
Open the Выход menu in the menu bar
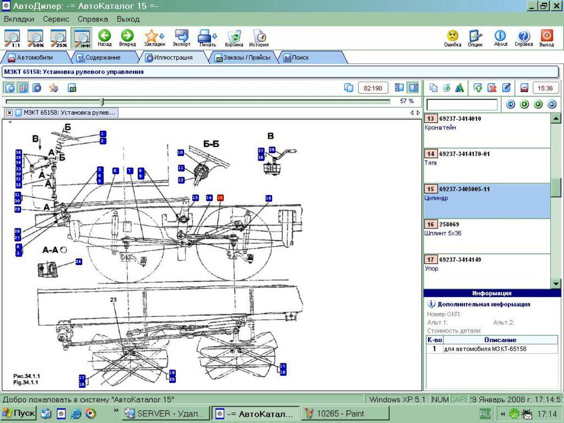tap(128, 19)
